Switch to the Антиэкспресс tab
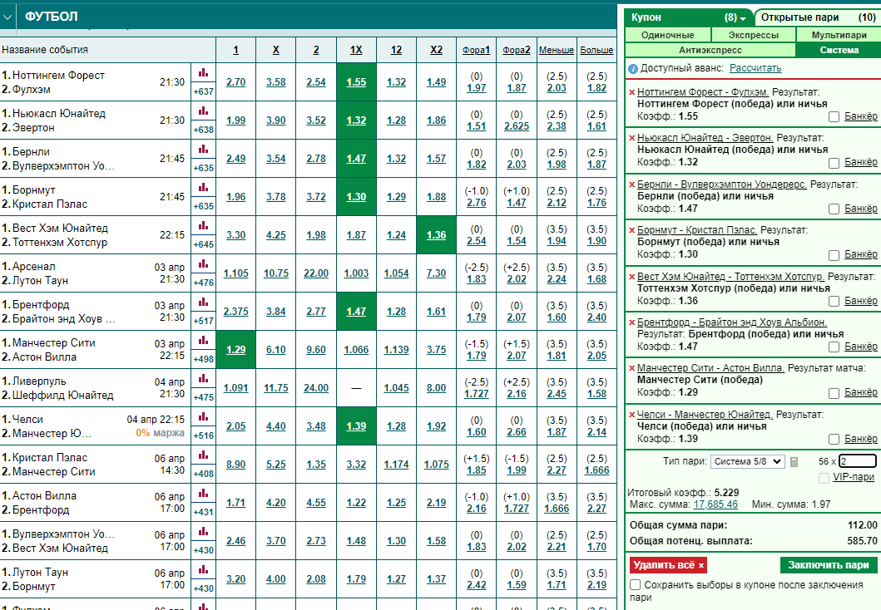881x610 pixels. point(710,50)
